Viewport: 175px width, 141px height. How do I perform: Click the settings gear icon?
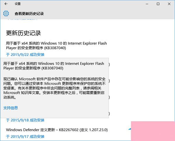pyautogui.click(x=6, y=13)
